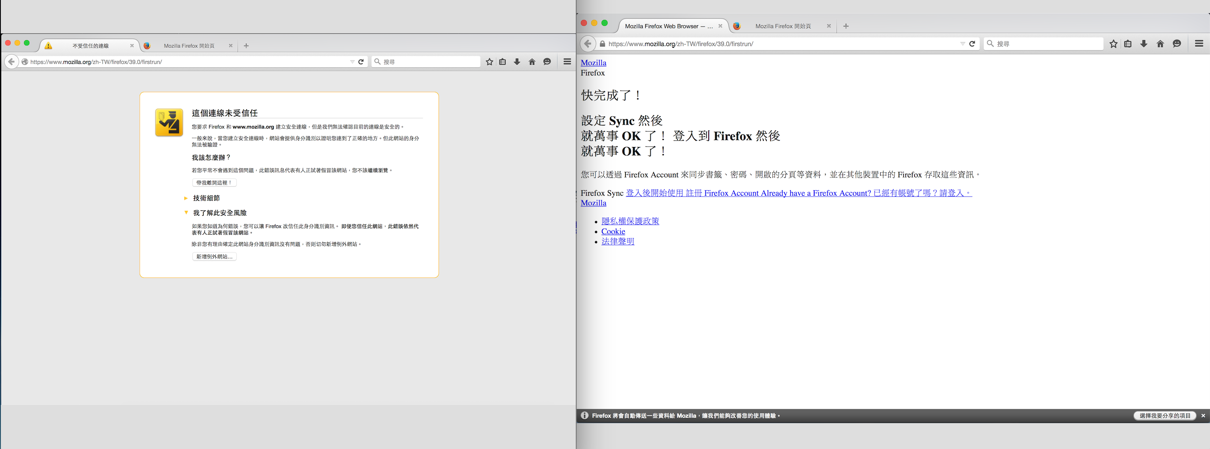The image size is (1210, 449).
Task: Collapse the 我了解此安全風險 section
Action: click(x=219, y=213)
